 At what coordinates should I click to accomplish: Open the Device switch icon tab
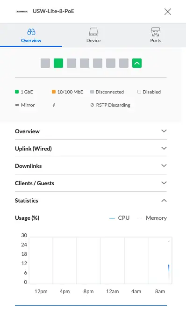[93, 32]
